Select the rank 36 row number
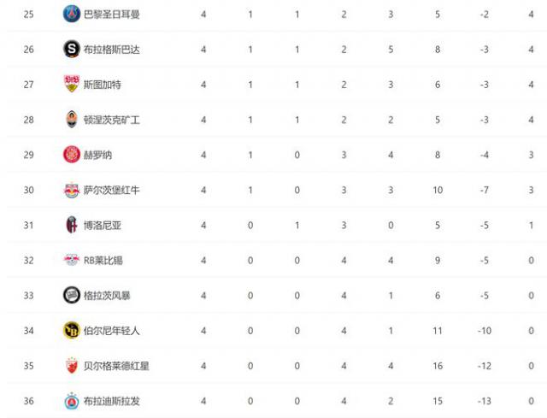 (x=29, y=400)
